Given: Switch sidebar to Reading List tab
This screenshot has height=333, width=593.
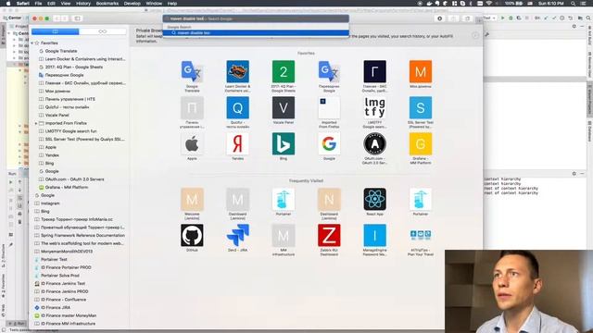Looking at the screenshot, I should [x=103, y=31].
